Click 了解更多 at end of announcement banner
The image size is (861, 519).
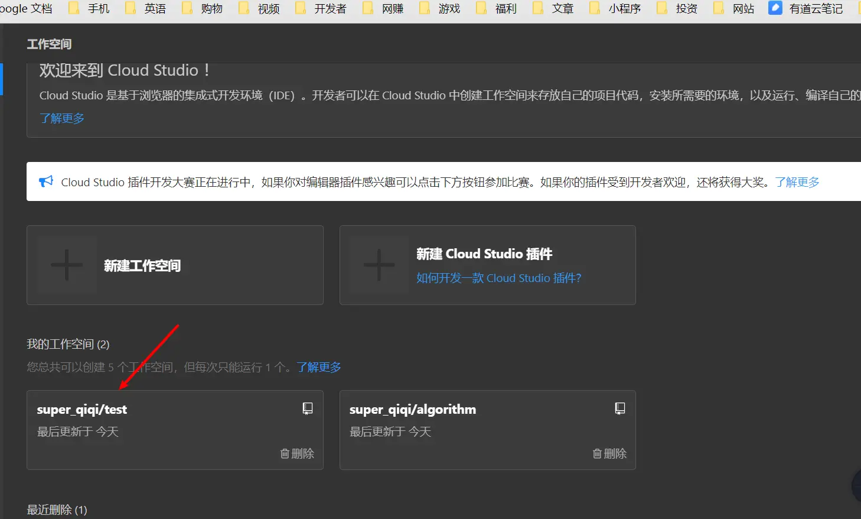(797, 181)
